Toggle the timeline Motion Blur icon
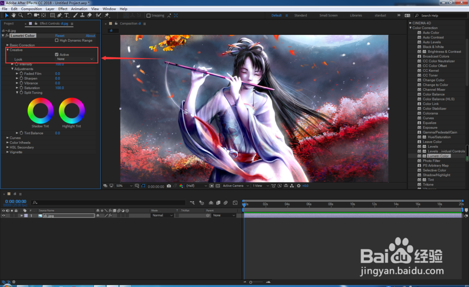The image size is (469, 287). [x=226, y=203]
